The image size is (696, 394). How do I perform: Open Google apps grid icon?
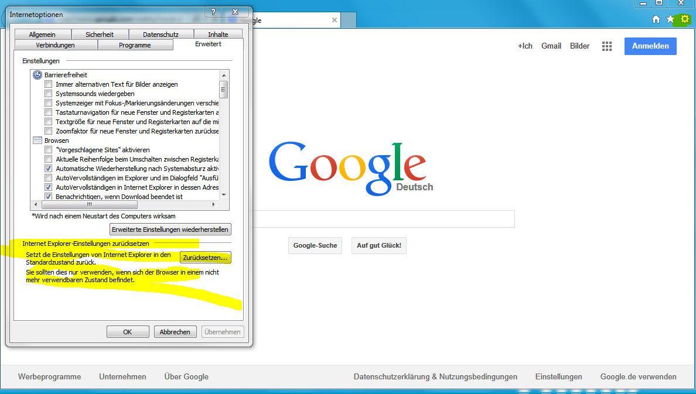click(x=607, y=46)
